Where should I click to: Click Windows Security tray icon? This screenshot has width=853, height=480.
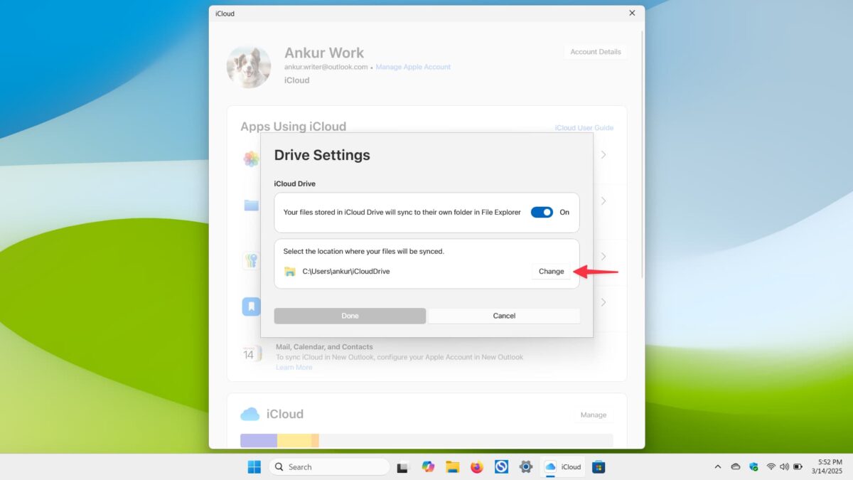coord(753,466)
